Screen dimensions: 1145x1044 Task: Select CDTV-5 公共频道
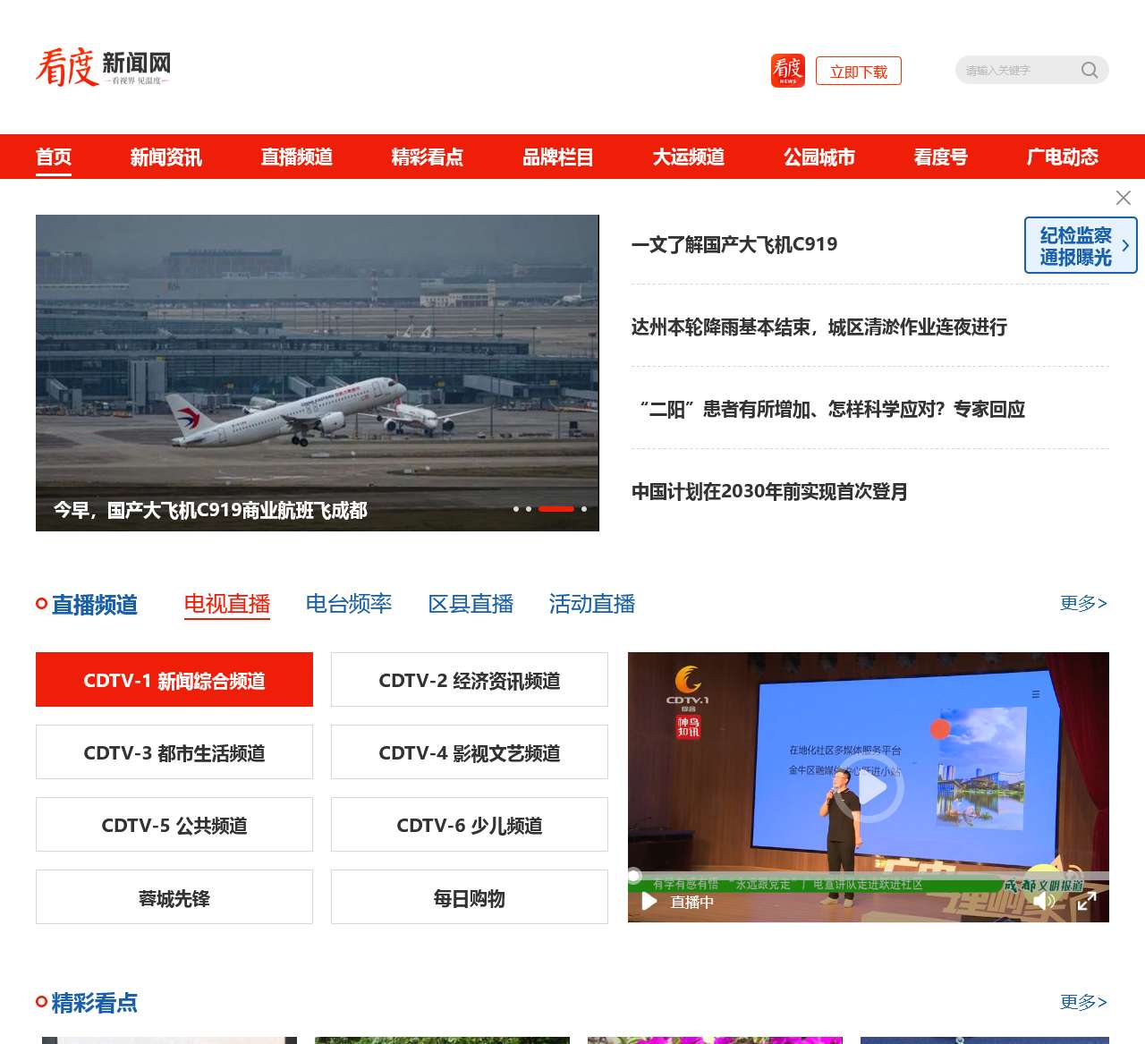tap(174, 825)
